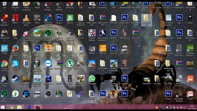The width and height of the screenshot is (197, 111).
Task: Open the Gmail desktop shortcut
Action: [x=190, y=94]
